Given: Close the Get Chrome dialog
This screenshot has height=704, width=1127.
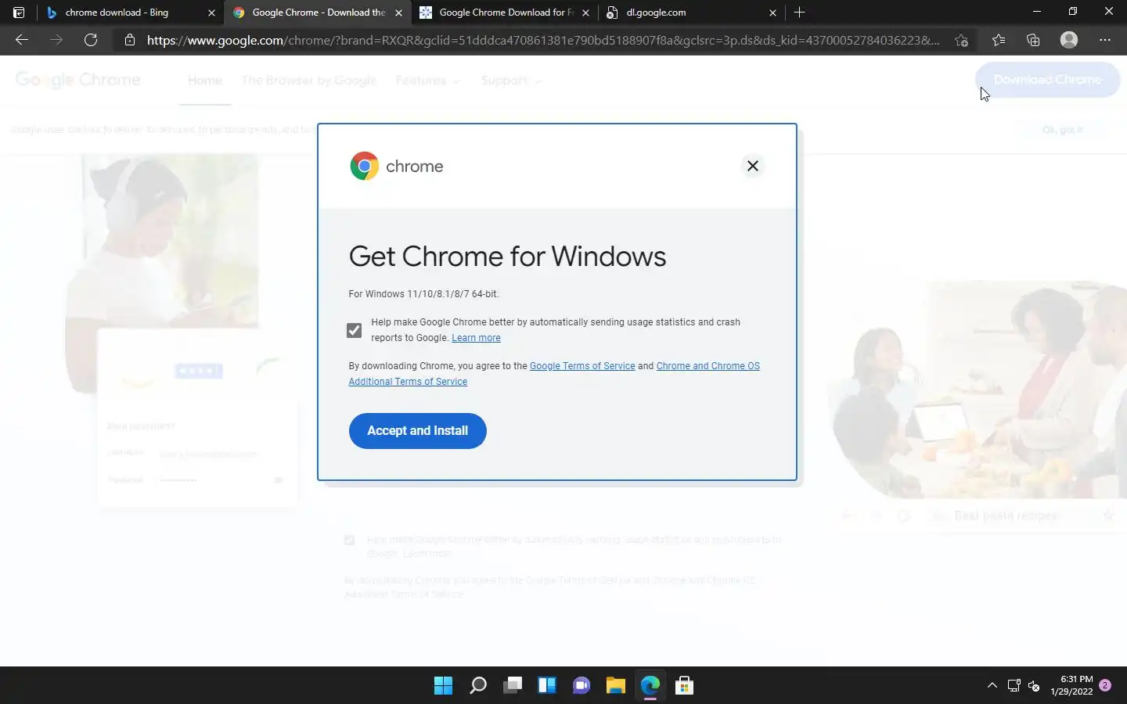Looking at the screenshot, I should pyautogui.click(x=753, y=166).
